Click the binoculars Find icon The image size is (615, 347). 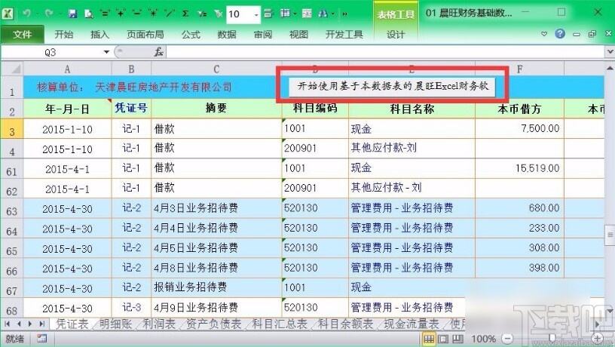[323, 14]
